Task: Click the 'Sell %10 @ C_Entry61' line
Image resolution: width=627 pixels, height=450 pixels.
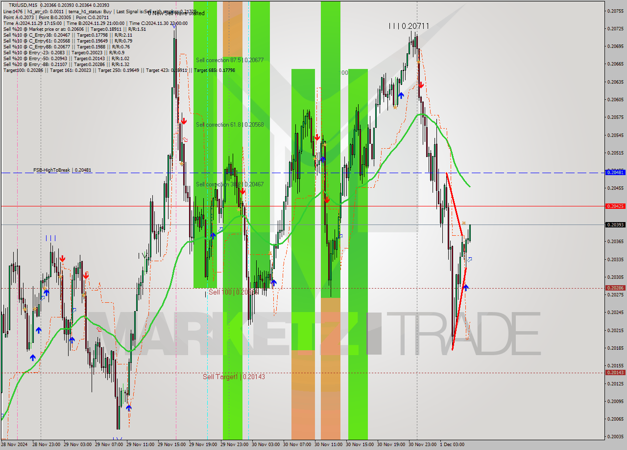Action: pos(67,41)
